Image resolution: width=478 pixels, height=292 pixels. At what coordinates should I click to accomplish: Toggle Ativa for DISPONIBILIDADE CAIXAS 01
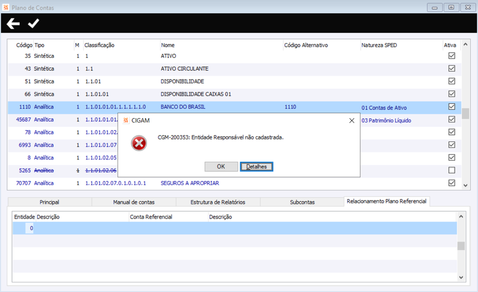coord(452,94)
